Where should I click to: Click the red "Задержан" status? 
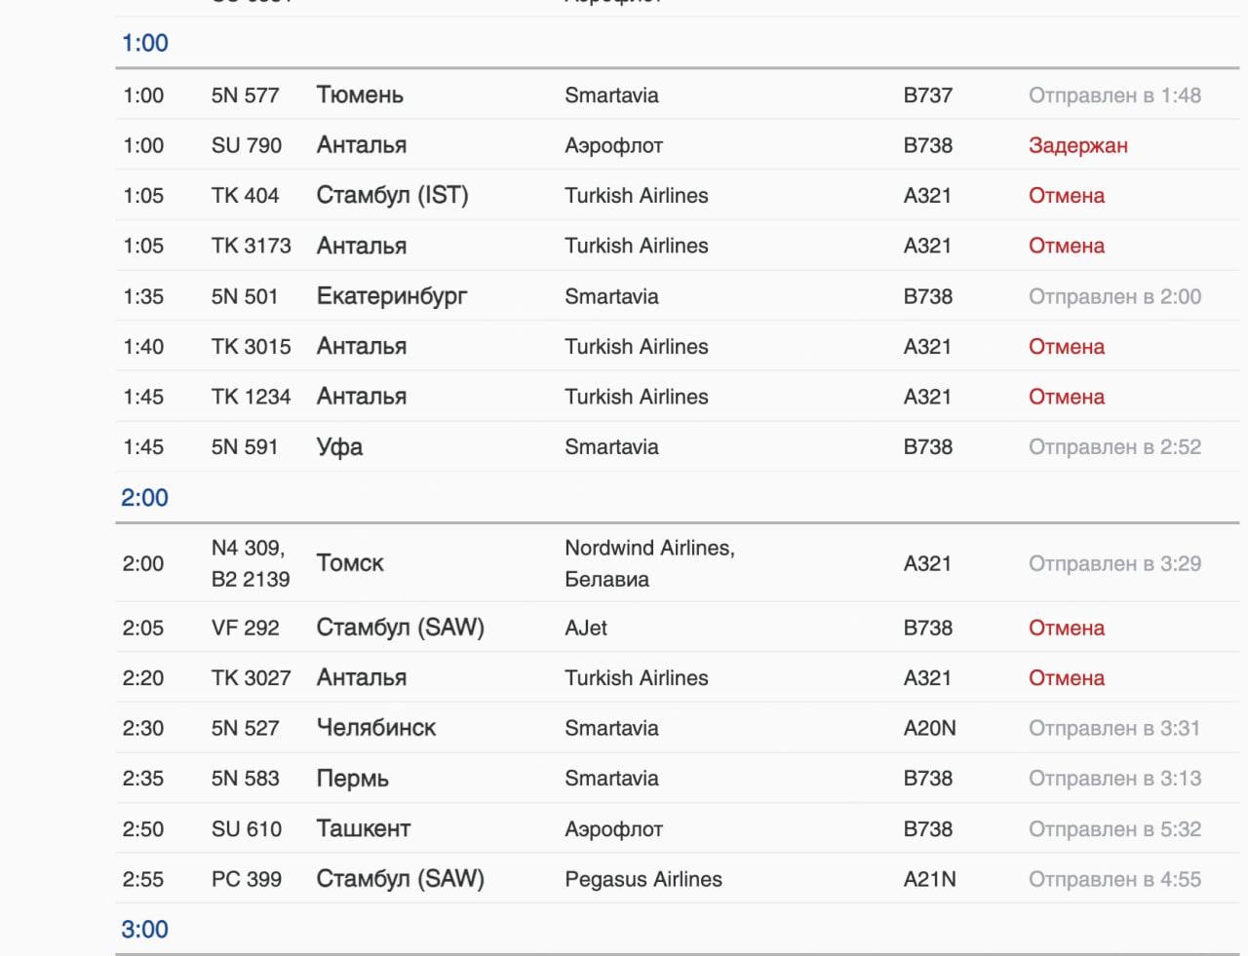(x=1077, y=146)
